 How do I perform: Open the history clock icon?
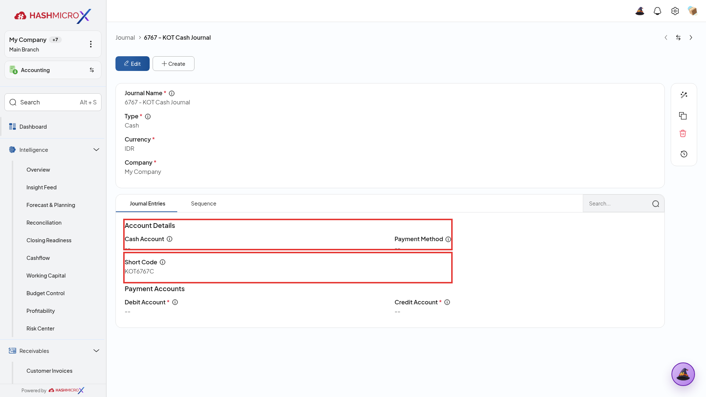(684, 154)
